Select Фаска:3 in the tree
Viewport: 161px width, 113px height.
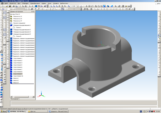pyautogui.click(x=16, y=83)
